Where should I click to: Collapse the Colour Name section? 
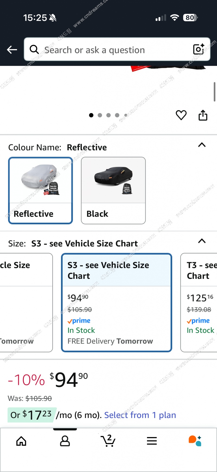tap(202, 145)
